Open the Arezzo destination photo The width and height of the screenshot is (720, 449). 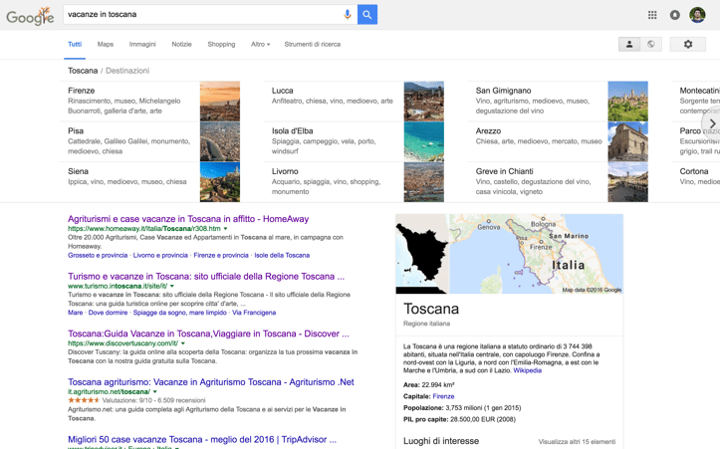coord(627,141)
